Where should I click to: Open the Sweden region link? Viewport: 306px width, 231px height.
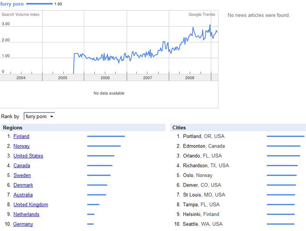point(22,175)
